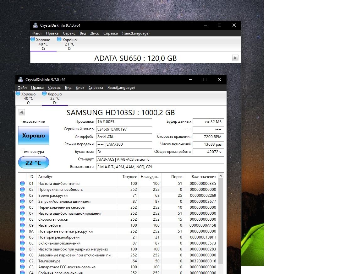This screenshot has width=362, height=274.
Task: Click status icon for Переназначенные сектора row
Action: pyautogui.click(x=22, y=207)
